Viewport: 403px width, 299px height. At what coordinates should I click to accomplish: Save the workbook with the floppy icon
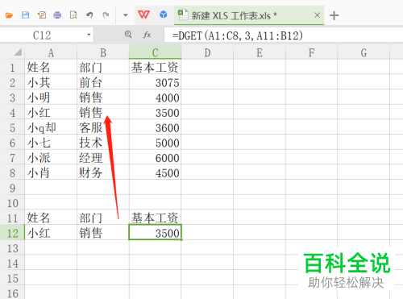[x=25, y=15]
